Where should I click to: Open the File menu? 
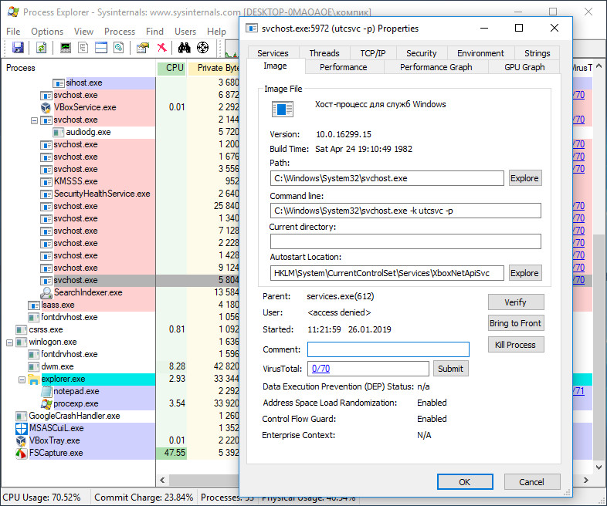pos(13,32)
